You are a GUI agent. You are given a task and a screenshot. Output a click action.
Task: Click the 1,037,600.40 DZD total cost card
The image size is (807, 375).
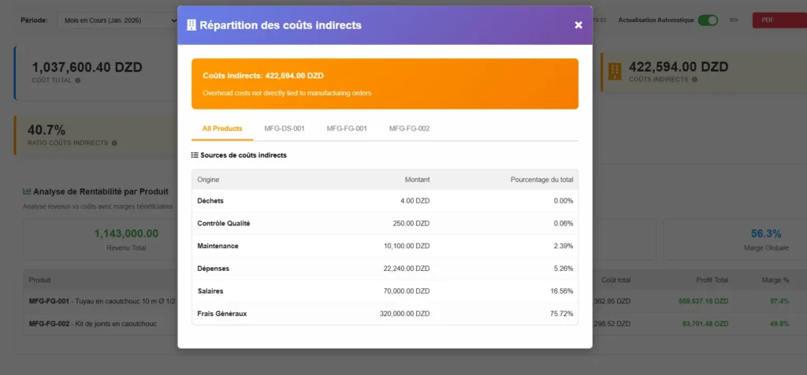click(96, 72)
